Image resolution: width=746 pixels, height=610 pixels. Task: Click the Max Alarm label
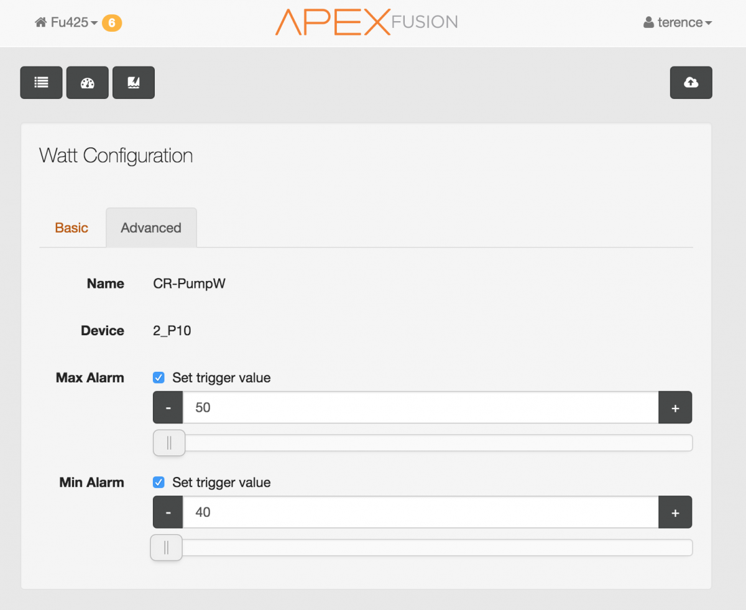(90, 377)
